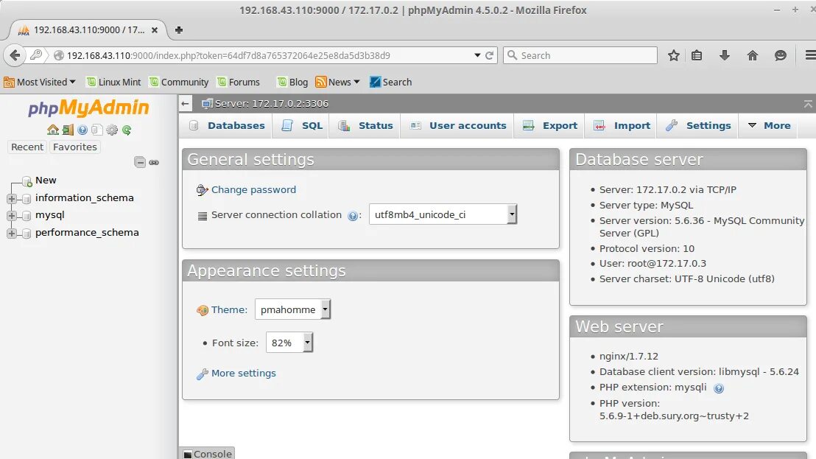Open the Theme pmahomme dropdown
Viewport: 816px width, 459px height.
point(292,309)
